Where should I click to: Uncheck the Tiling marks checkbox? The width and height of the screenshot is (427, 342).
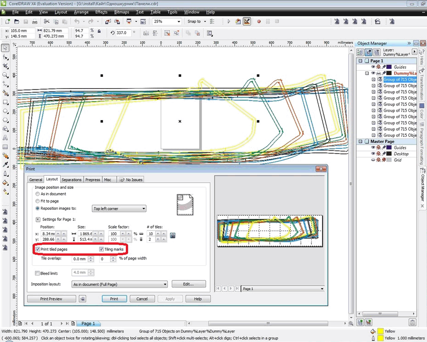[x=101, y=249]
